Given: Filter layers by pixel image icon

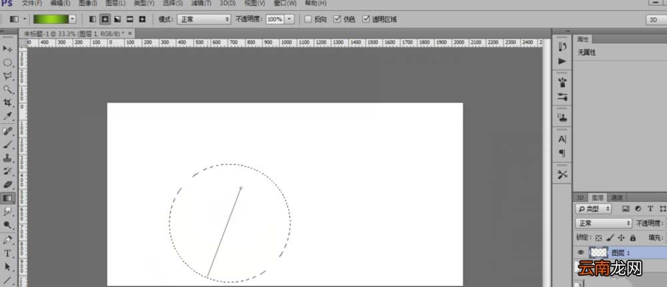Looking at the screenshot, I should (x=626, y=208).
